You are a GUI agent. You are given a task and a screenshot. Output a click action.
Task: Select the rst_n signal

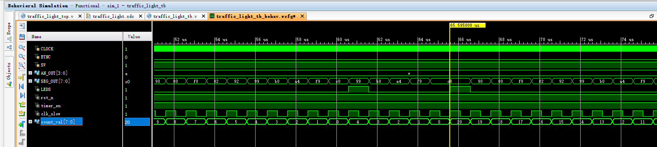click(x=47, y=97)
